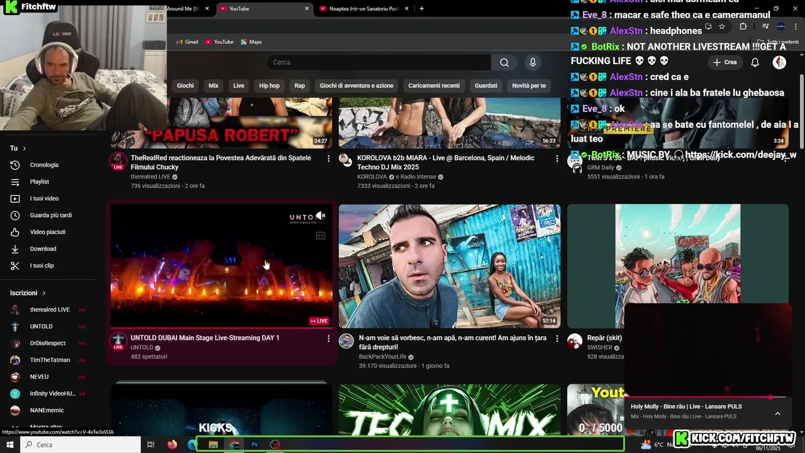Select the Caricamenti recenti chip
Image resolution: width=805 pixels, height=453 pixels.
(433, 86)
